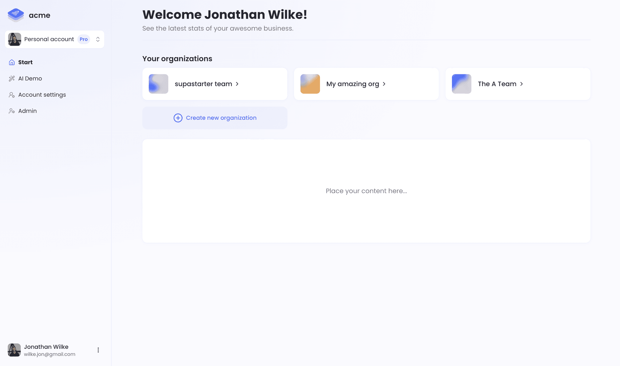Click the Account settings user icon
620x366 pixels.
12,95
